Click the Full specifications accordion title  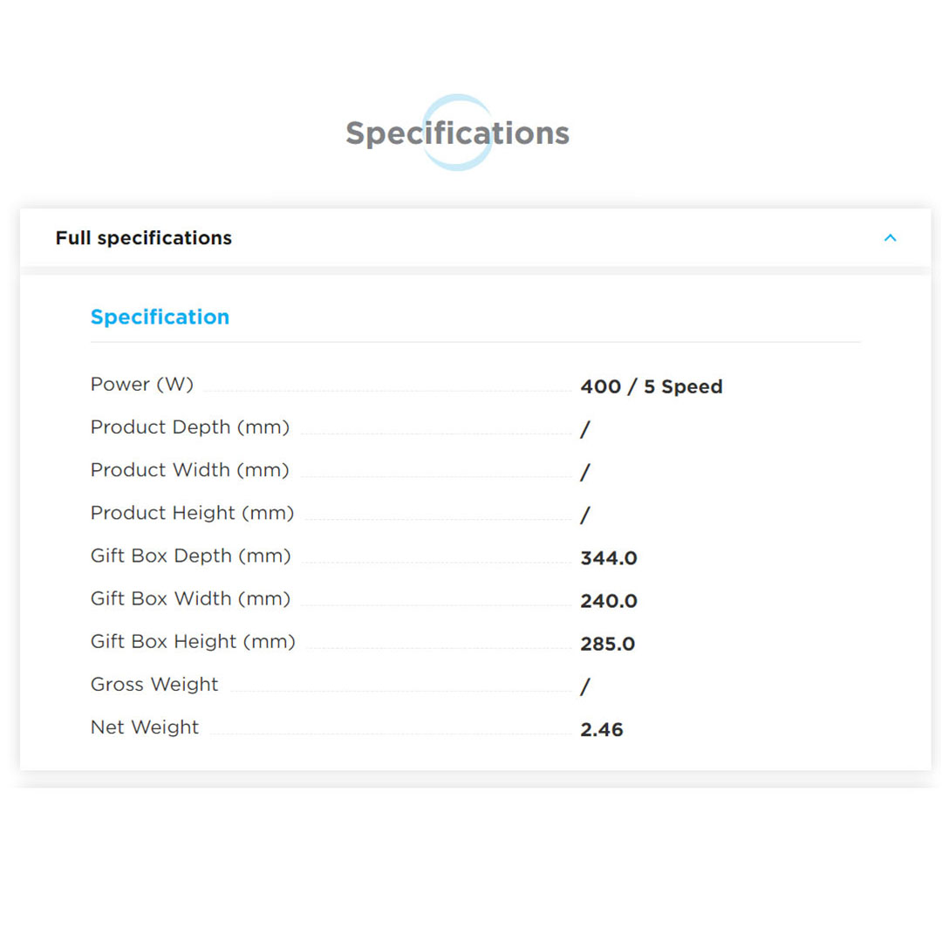click(x=144, y=238)
